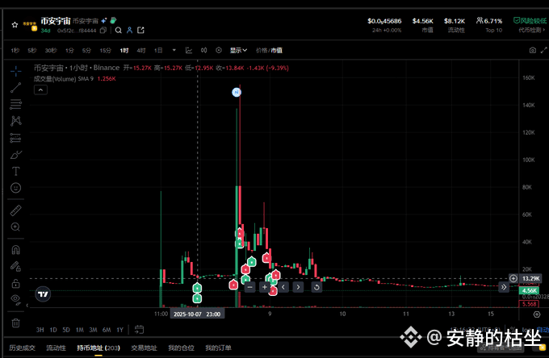Select the 4时 timeframe
Image resolution: width=549 pixels, height=358 pixels.
pos(141,50)
